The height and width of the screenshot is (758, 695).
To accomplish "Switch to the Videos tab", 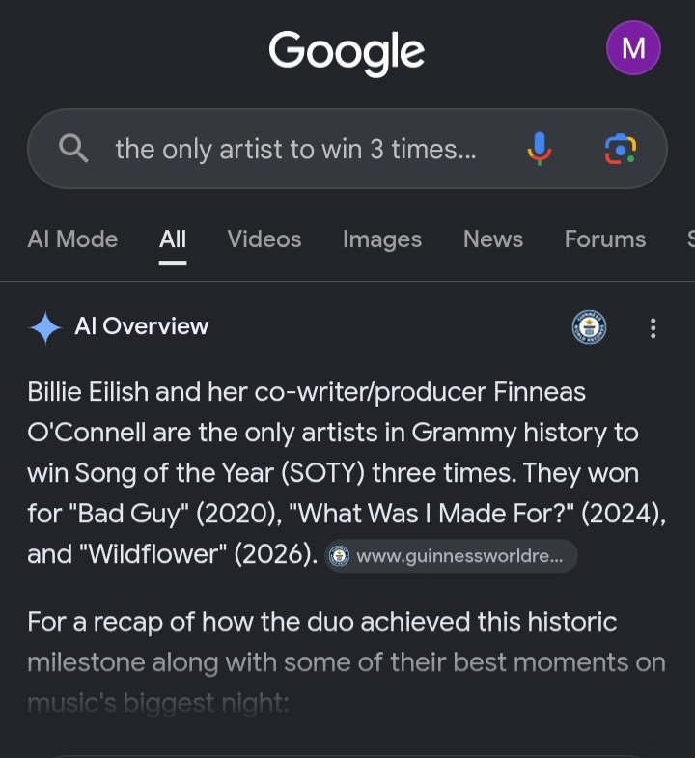I will pyautogui.click(x=264, y=239).
